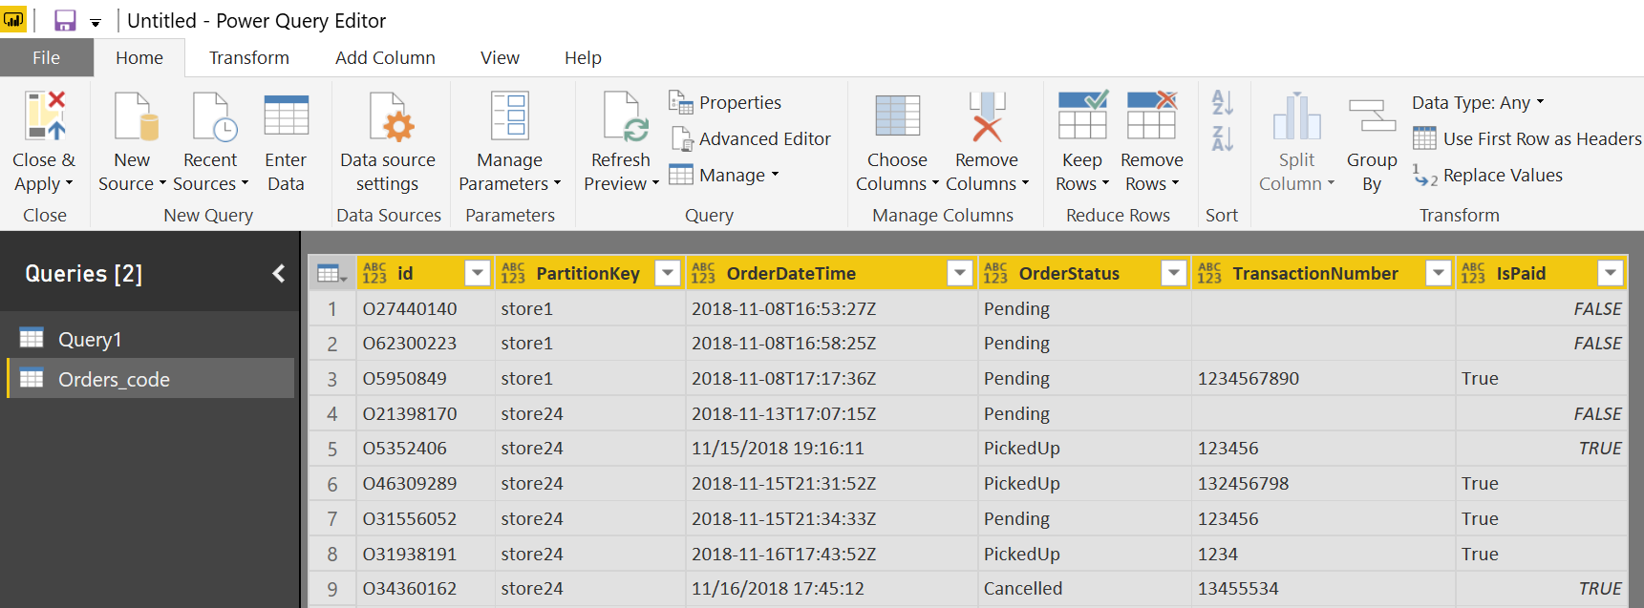Open the File menu
Screen dimensions: 1644x608
[x=47, y=57]
